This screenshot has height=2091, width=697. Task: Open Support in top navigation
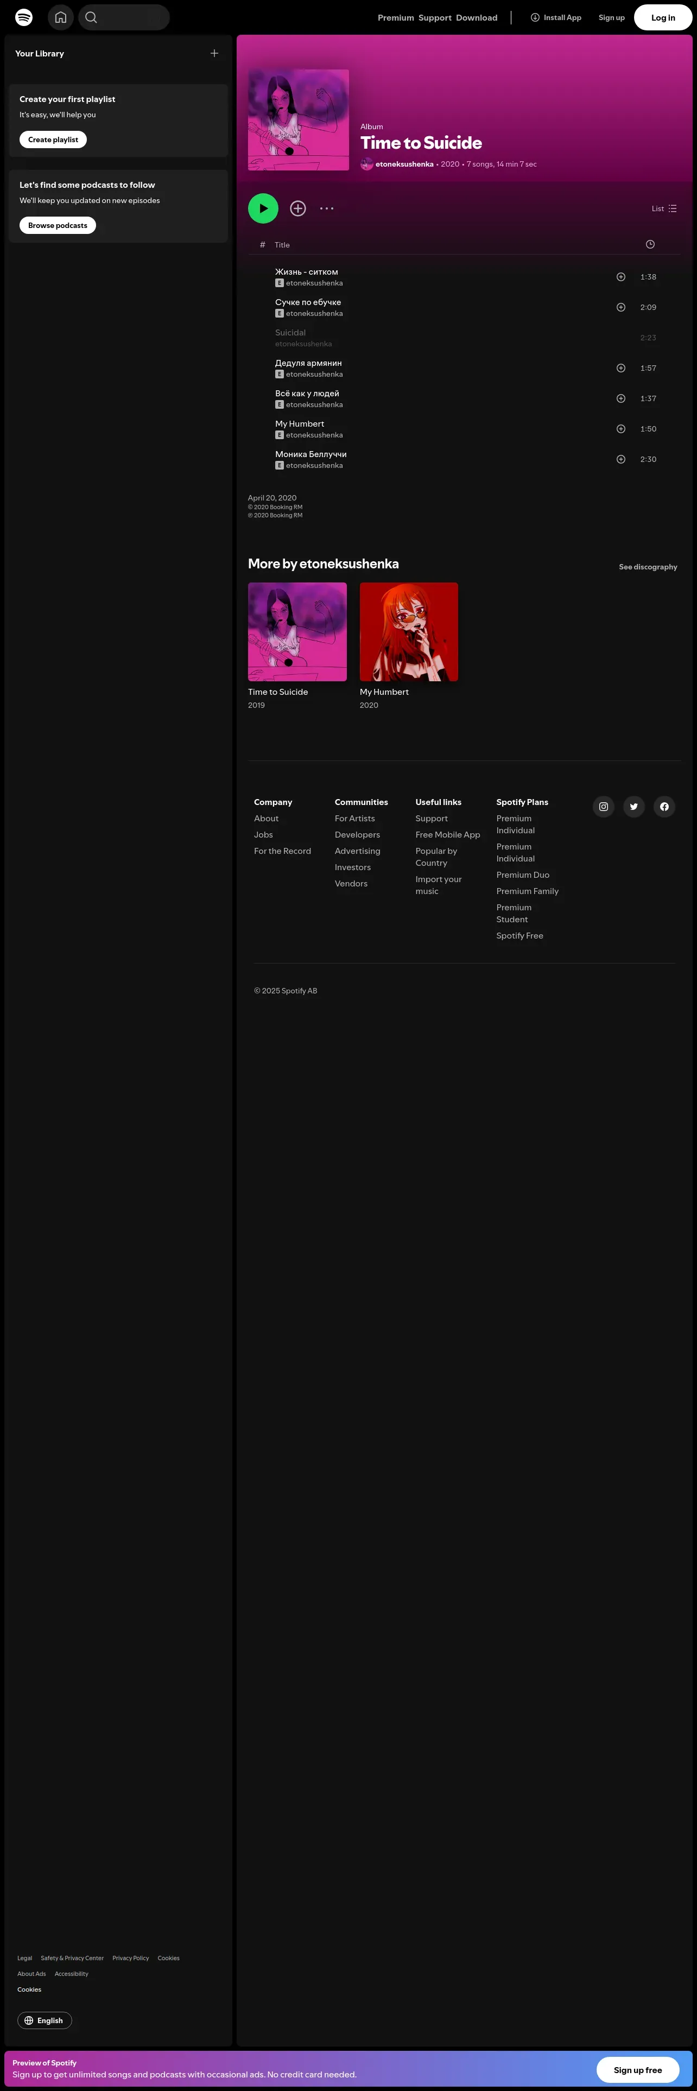(435, 18)
